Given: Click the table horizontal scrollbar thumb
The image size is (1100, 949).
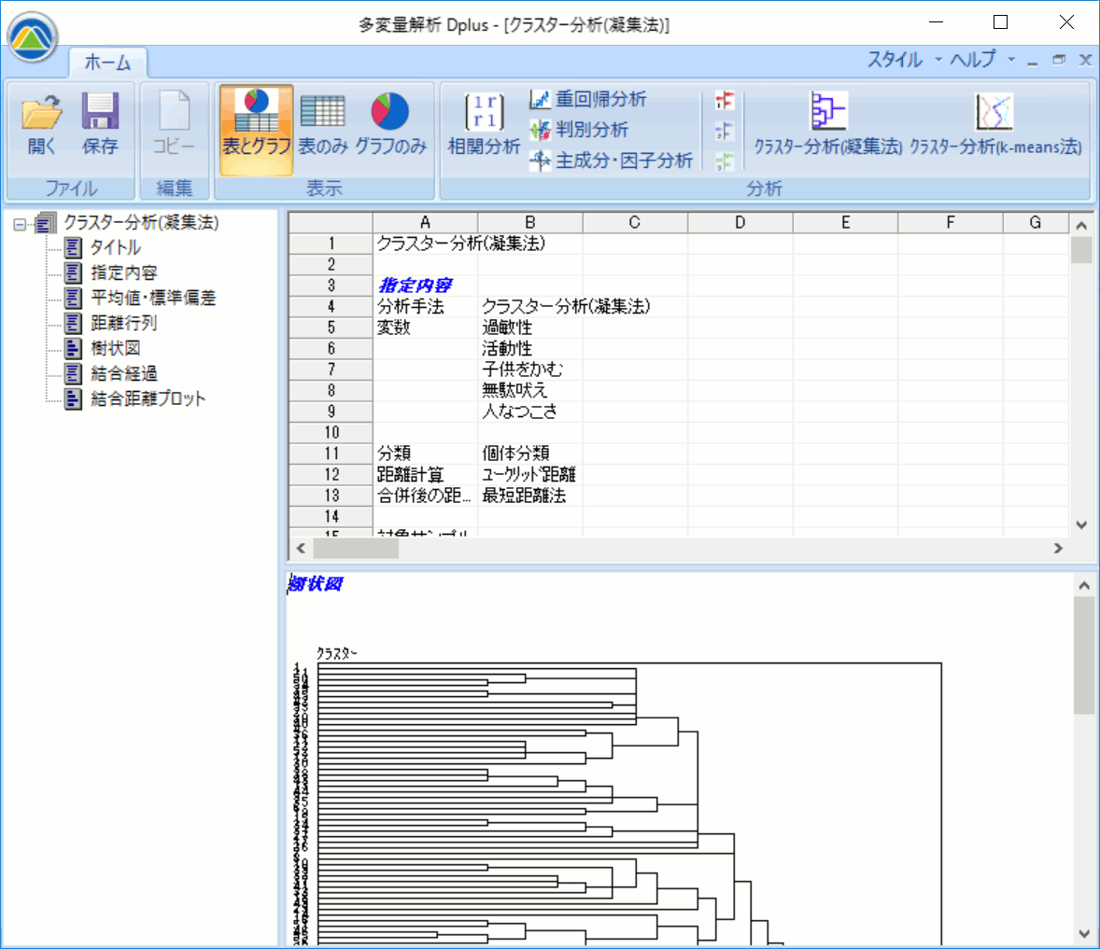Looking at the screenshot, I should pyautogui.click(x=356, y=548).
